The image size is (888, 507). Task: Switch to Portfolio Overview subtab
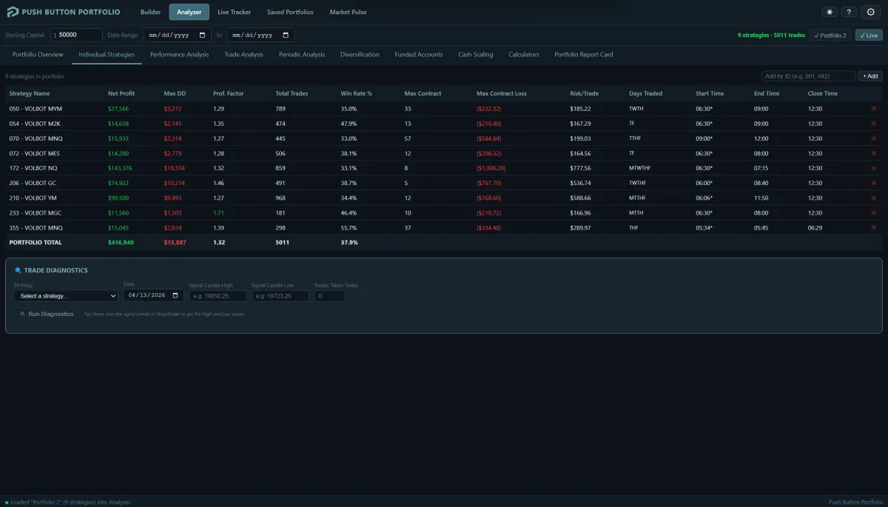coord(38,55)
